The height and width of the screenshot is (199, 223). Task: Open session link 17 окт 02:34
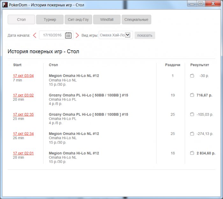point(23,134)
